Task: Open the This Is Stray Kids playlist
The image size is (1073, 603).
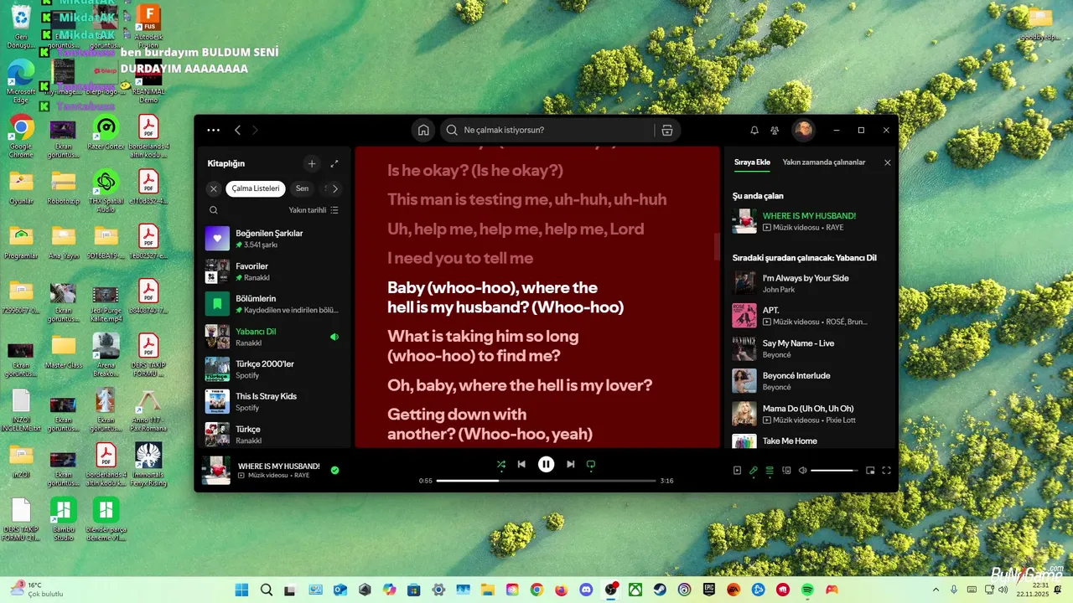Action: [275, 401]
